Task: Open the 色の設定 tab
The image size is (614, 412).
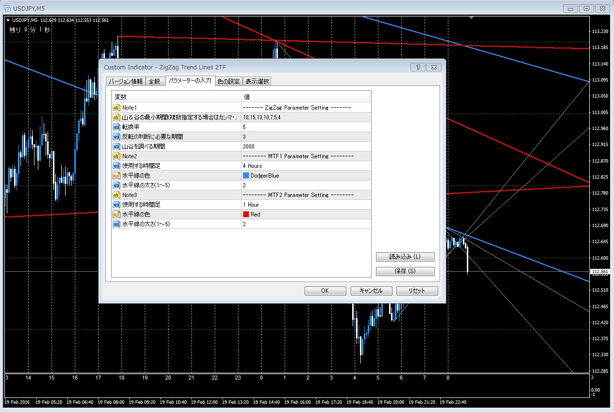Action: point(228,81)
